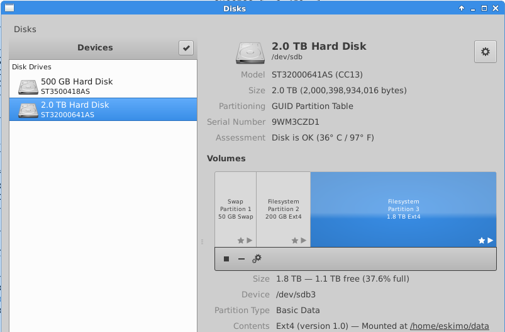This screenshot has width=505, height=332.
Task: Select the 500 GB Hard Disk device
Action: coord(77,86)
